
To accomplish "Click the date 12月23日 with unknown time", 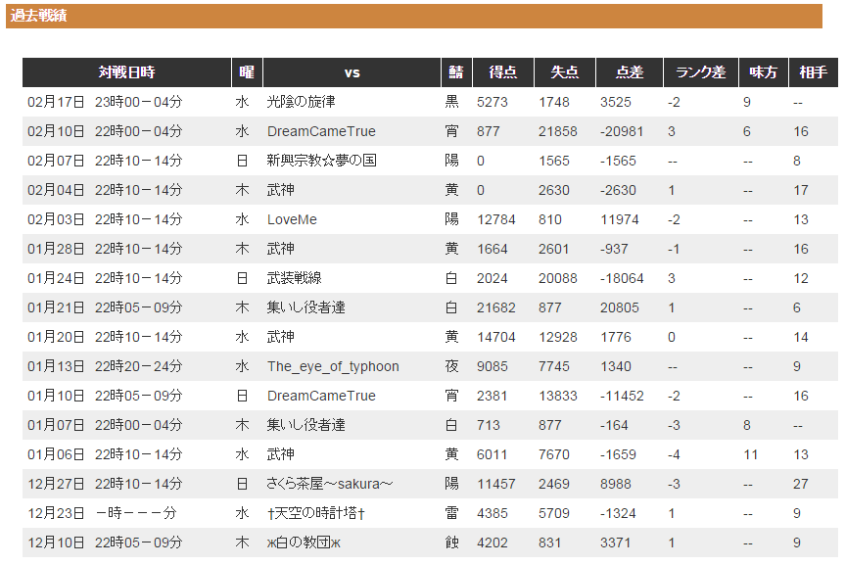I will pyautogui.click(x=103, y=513).
